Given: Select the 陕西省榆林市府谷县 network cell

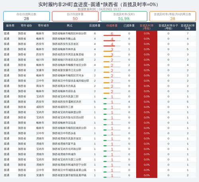Looking at the screenshot, I should click(x=64, y=91).
